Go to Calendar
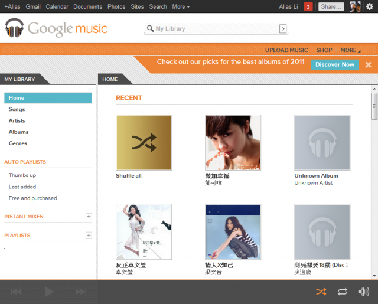The image size is (378, 304). click(x=57, y=6)
